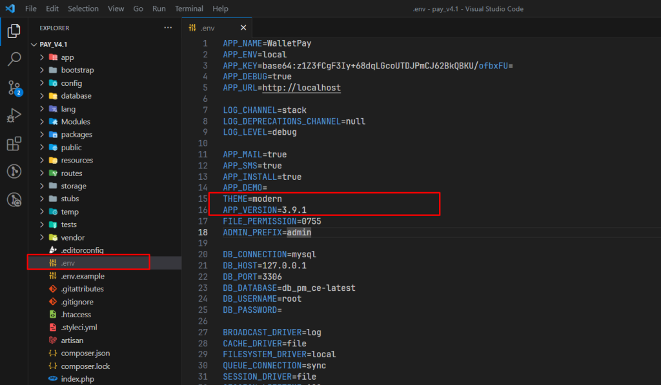Open composer.json in the explorer

tap(85, 353)
